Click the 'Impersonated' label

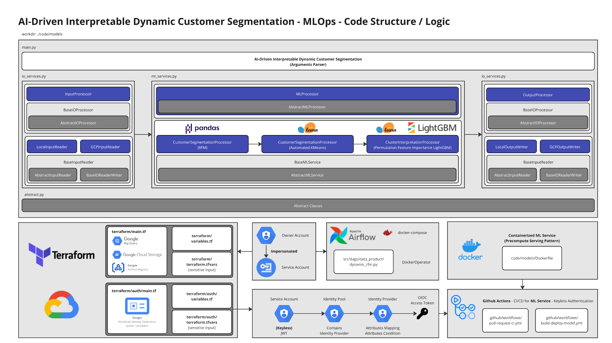[284, 251]
